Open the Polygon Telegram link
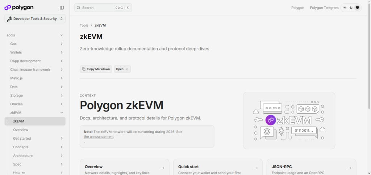The width and height of the screenshot is (371, 175). point(324,8)
